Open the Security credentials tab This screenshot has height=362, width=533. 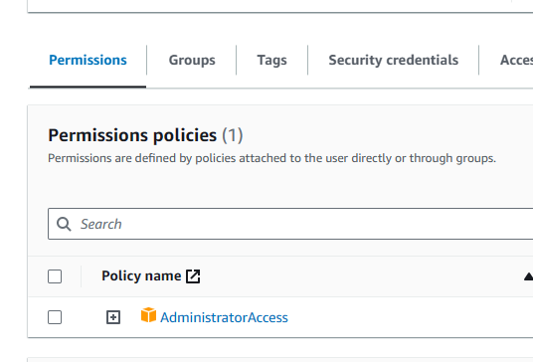(x=394, y=60)
